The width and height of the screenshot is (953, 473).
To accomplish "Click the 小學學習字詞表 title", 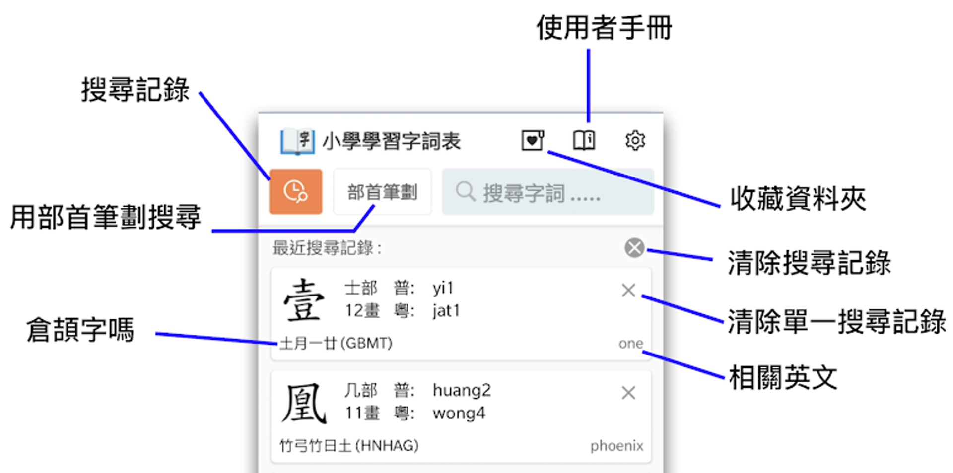I will (x=392, y=141).
